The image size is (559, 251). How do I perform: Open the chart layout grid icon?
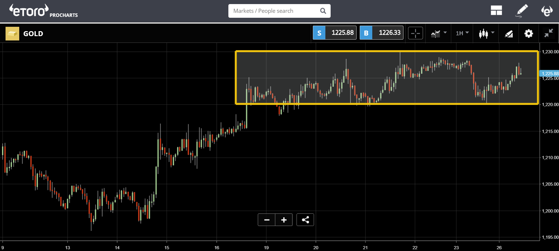tap(496, 10)
